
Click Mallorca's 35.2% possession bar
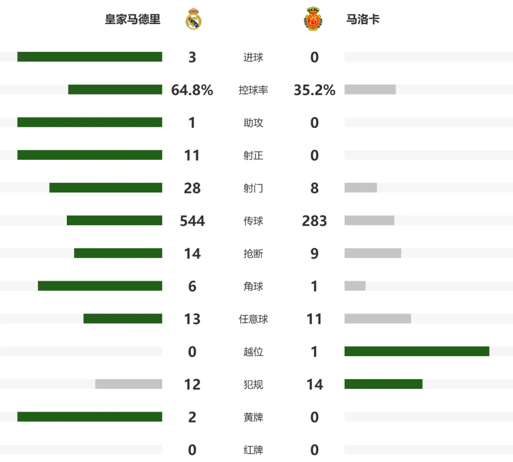[x=370, y=89]
